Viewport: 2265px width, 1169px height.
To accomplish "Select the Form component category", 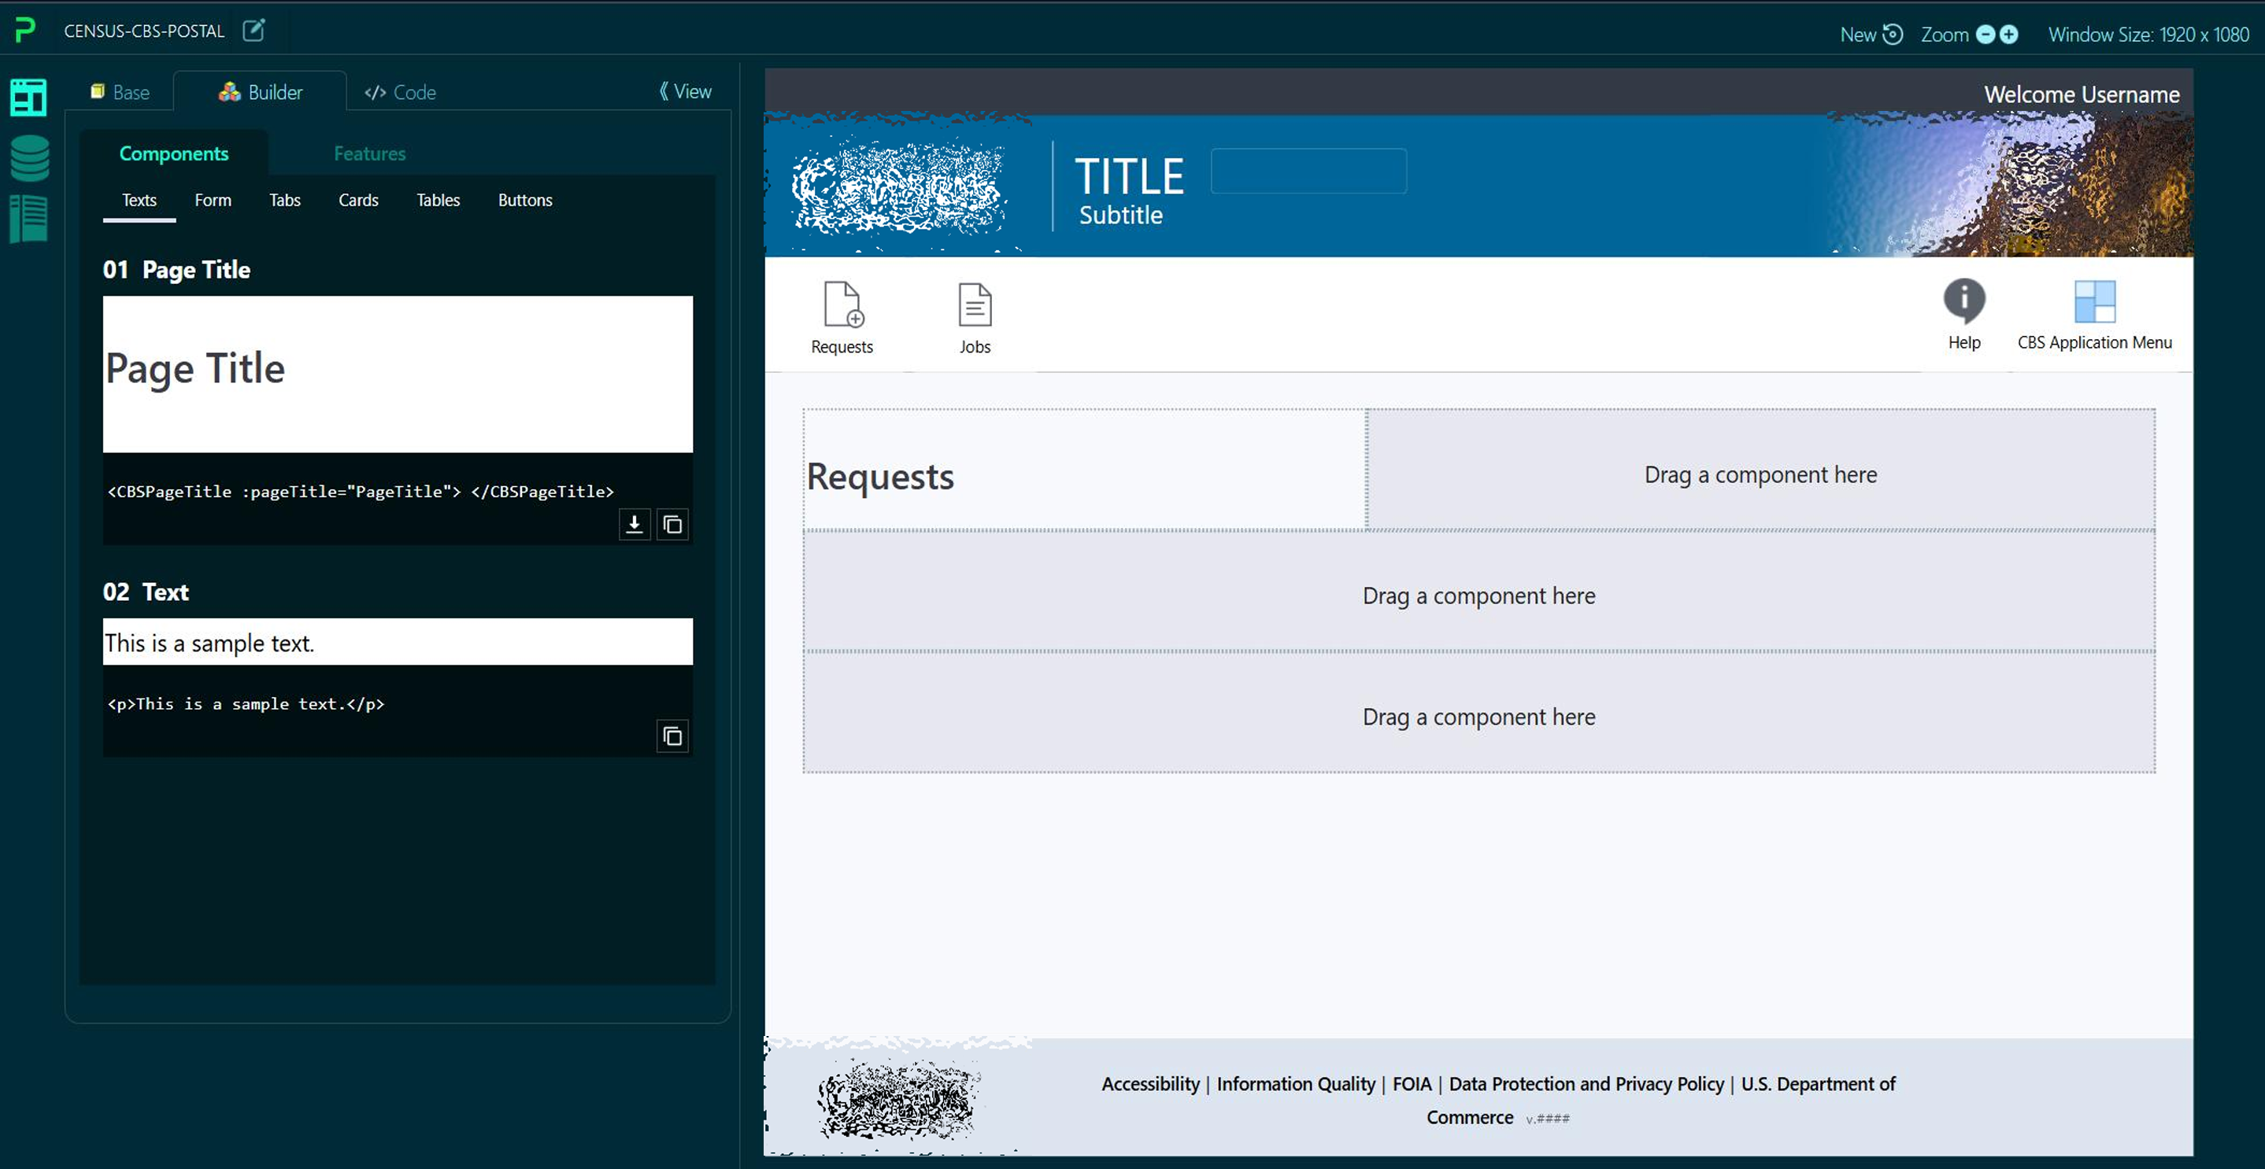I will [213, 201].
